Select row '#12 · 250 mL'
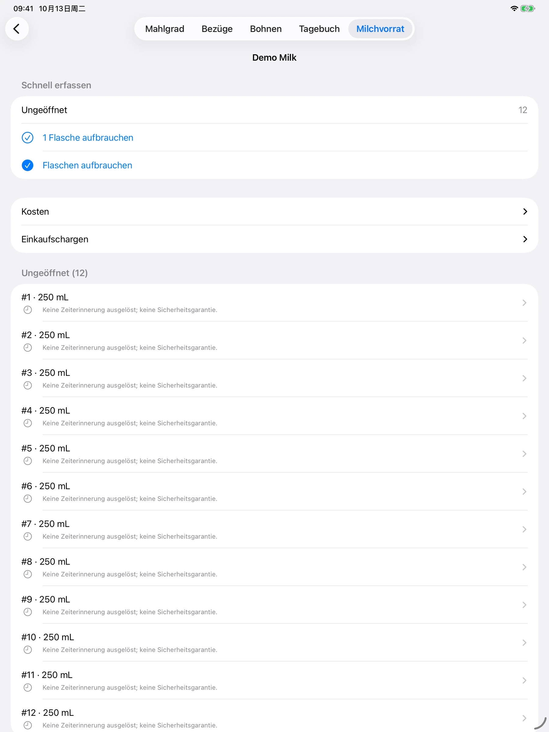Screen dimensions: 549x732 (274, 716)
